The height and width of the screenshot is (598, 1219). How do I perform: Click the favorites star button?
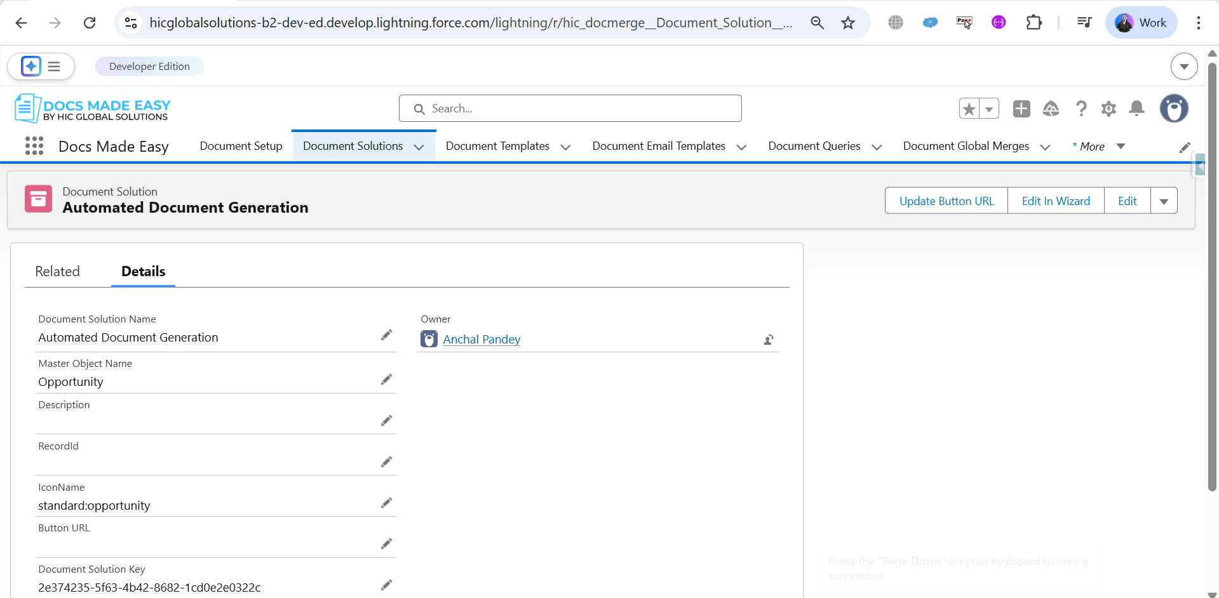[x=969, y=109]
